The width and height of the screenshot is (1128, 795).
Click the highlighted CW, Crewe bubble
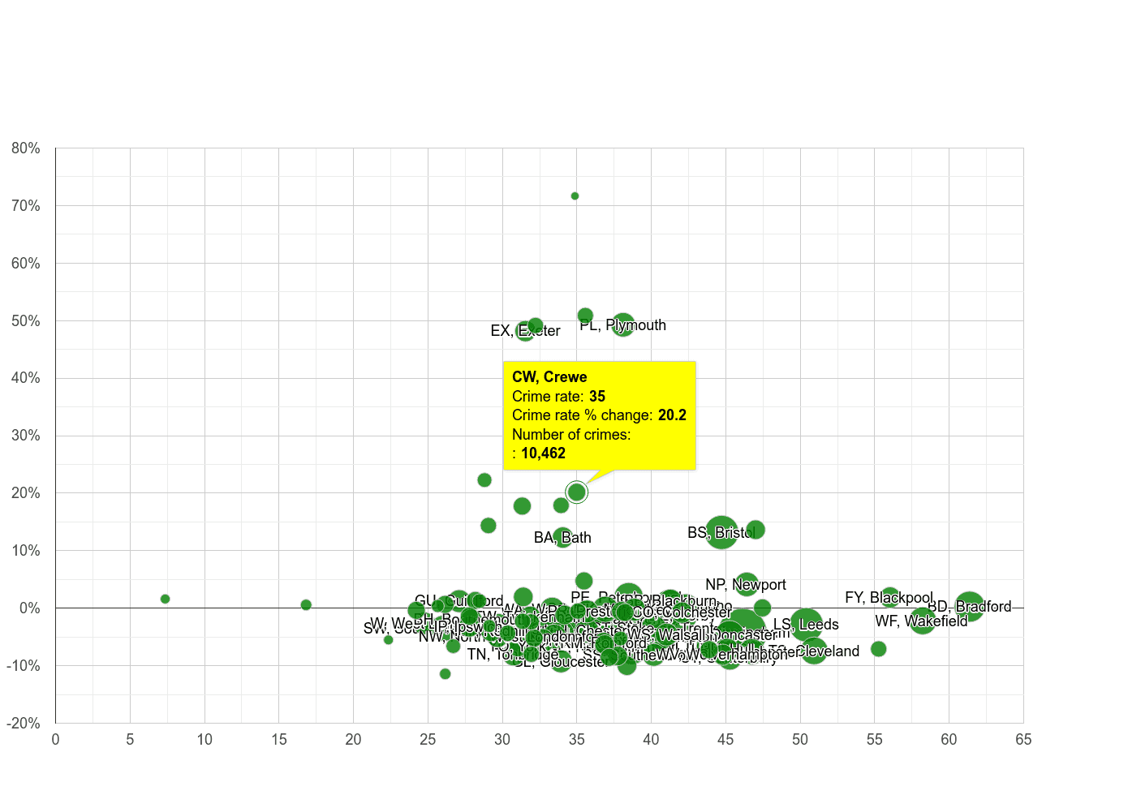pos(577,492)
